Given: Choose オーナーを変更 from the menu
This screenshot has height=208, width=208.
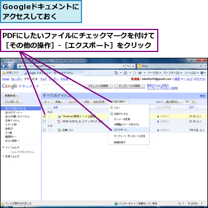Looking at the screenshot, I should pyautogui.click(x=129, y=119).
